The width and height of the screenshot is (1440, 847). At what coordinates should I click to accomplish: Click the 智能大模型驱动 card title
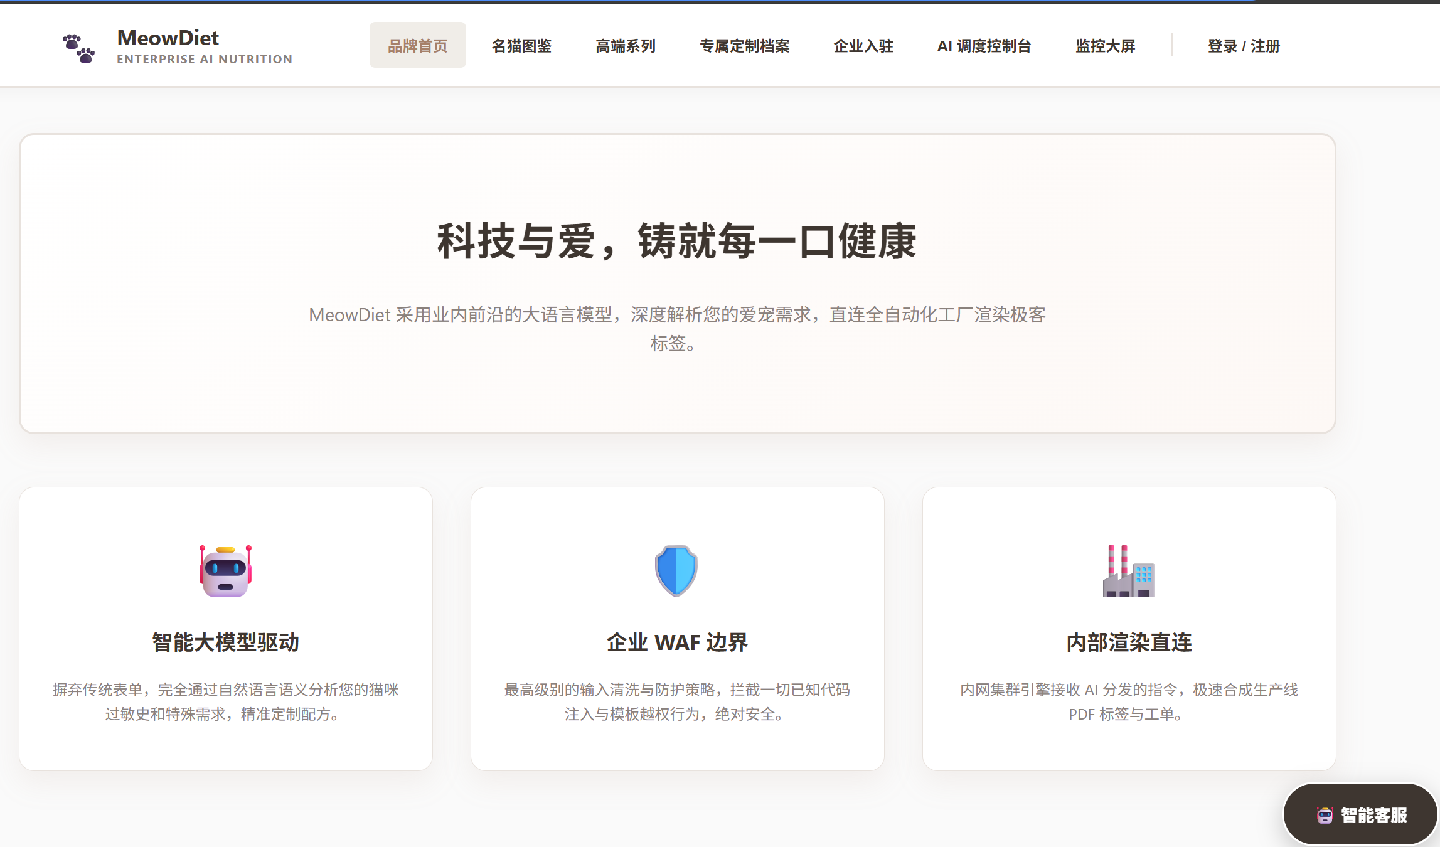(225, 642)
